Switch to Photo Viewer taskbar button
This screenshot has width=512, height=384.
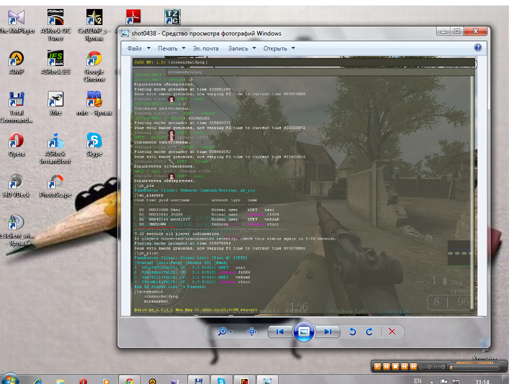pyautogui.click(x=267, y=380)
